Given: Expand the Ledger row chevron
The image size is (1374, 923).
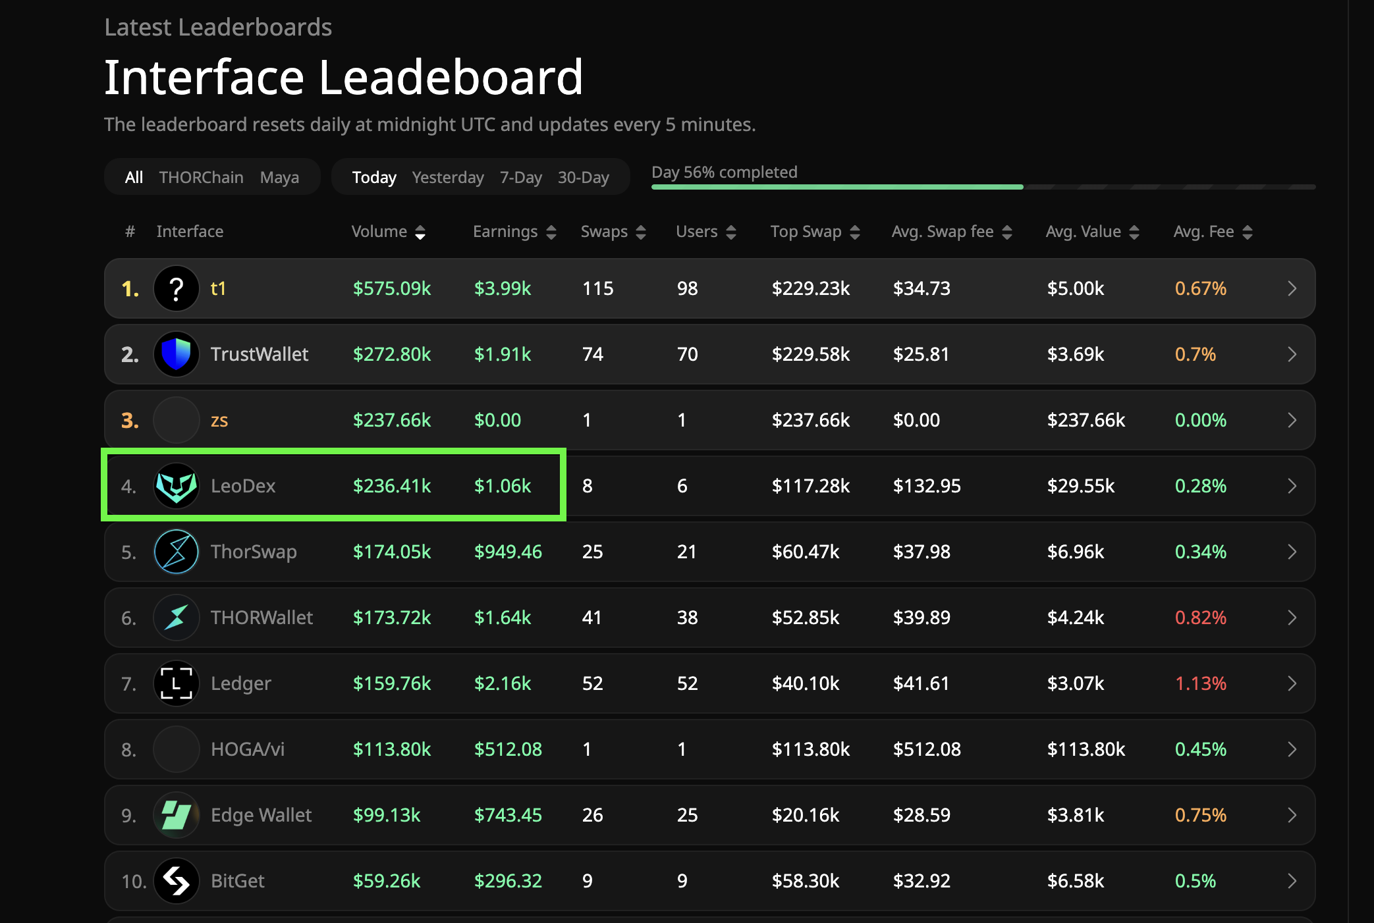Looking at the screenshot, I should tap(1292, 683).
